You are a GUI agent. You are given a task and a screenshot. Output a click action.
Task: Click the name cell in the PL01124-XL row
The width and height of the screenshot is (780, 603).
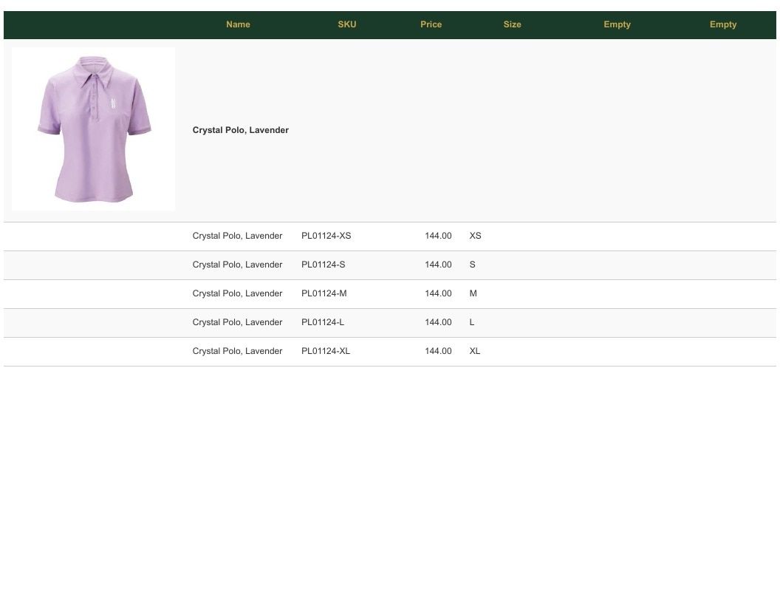tap(237, 351)
